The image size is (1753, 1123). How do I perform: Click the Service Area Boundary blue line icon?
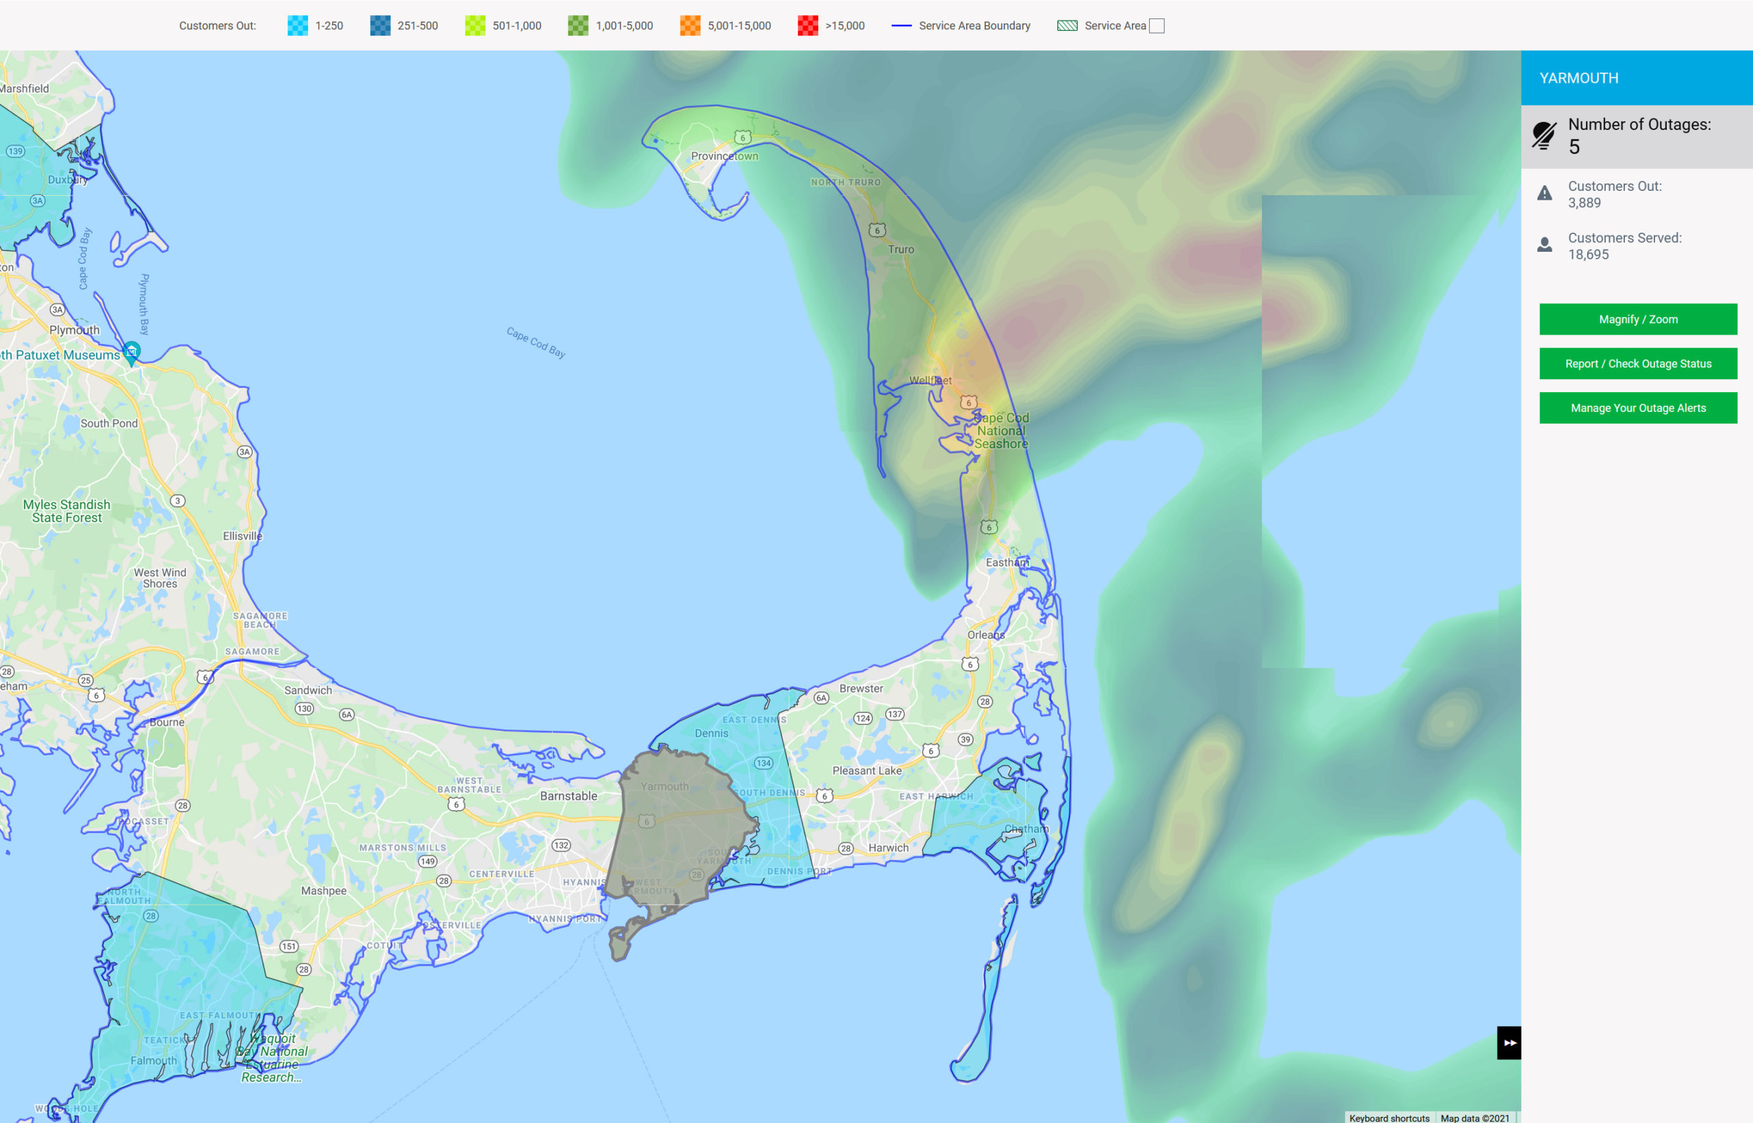point(902,25)
